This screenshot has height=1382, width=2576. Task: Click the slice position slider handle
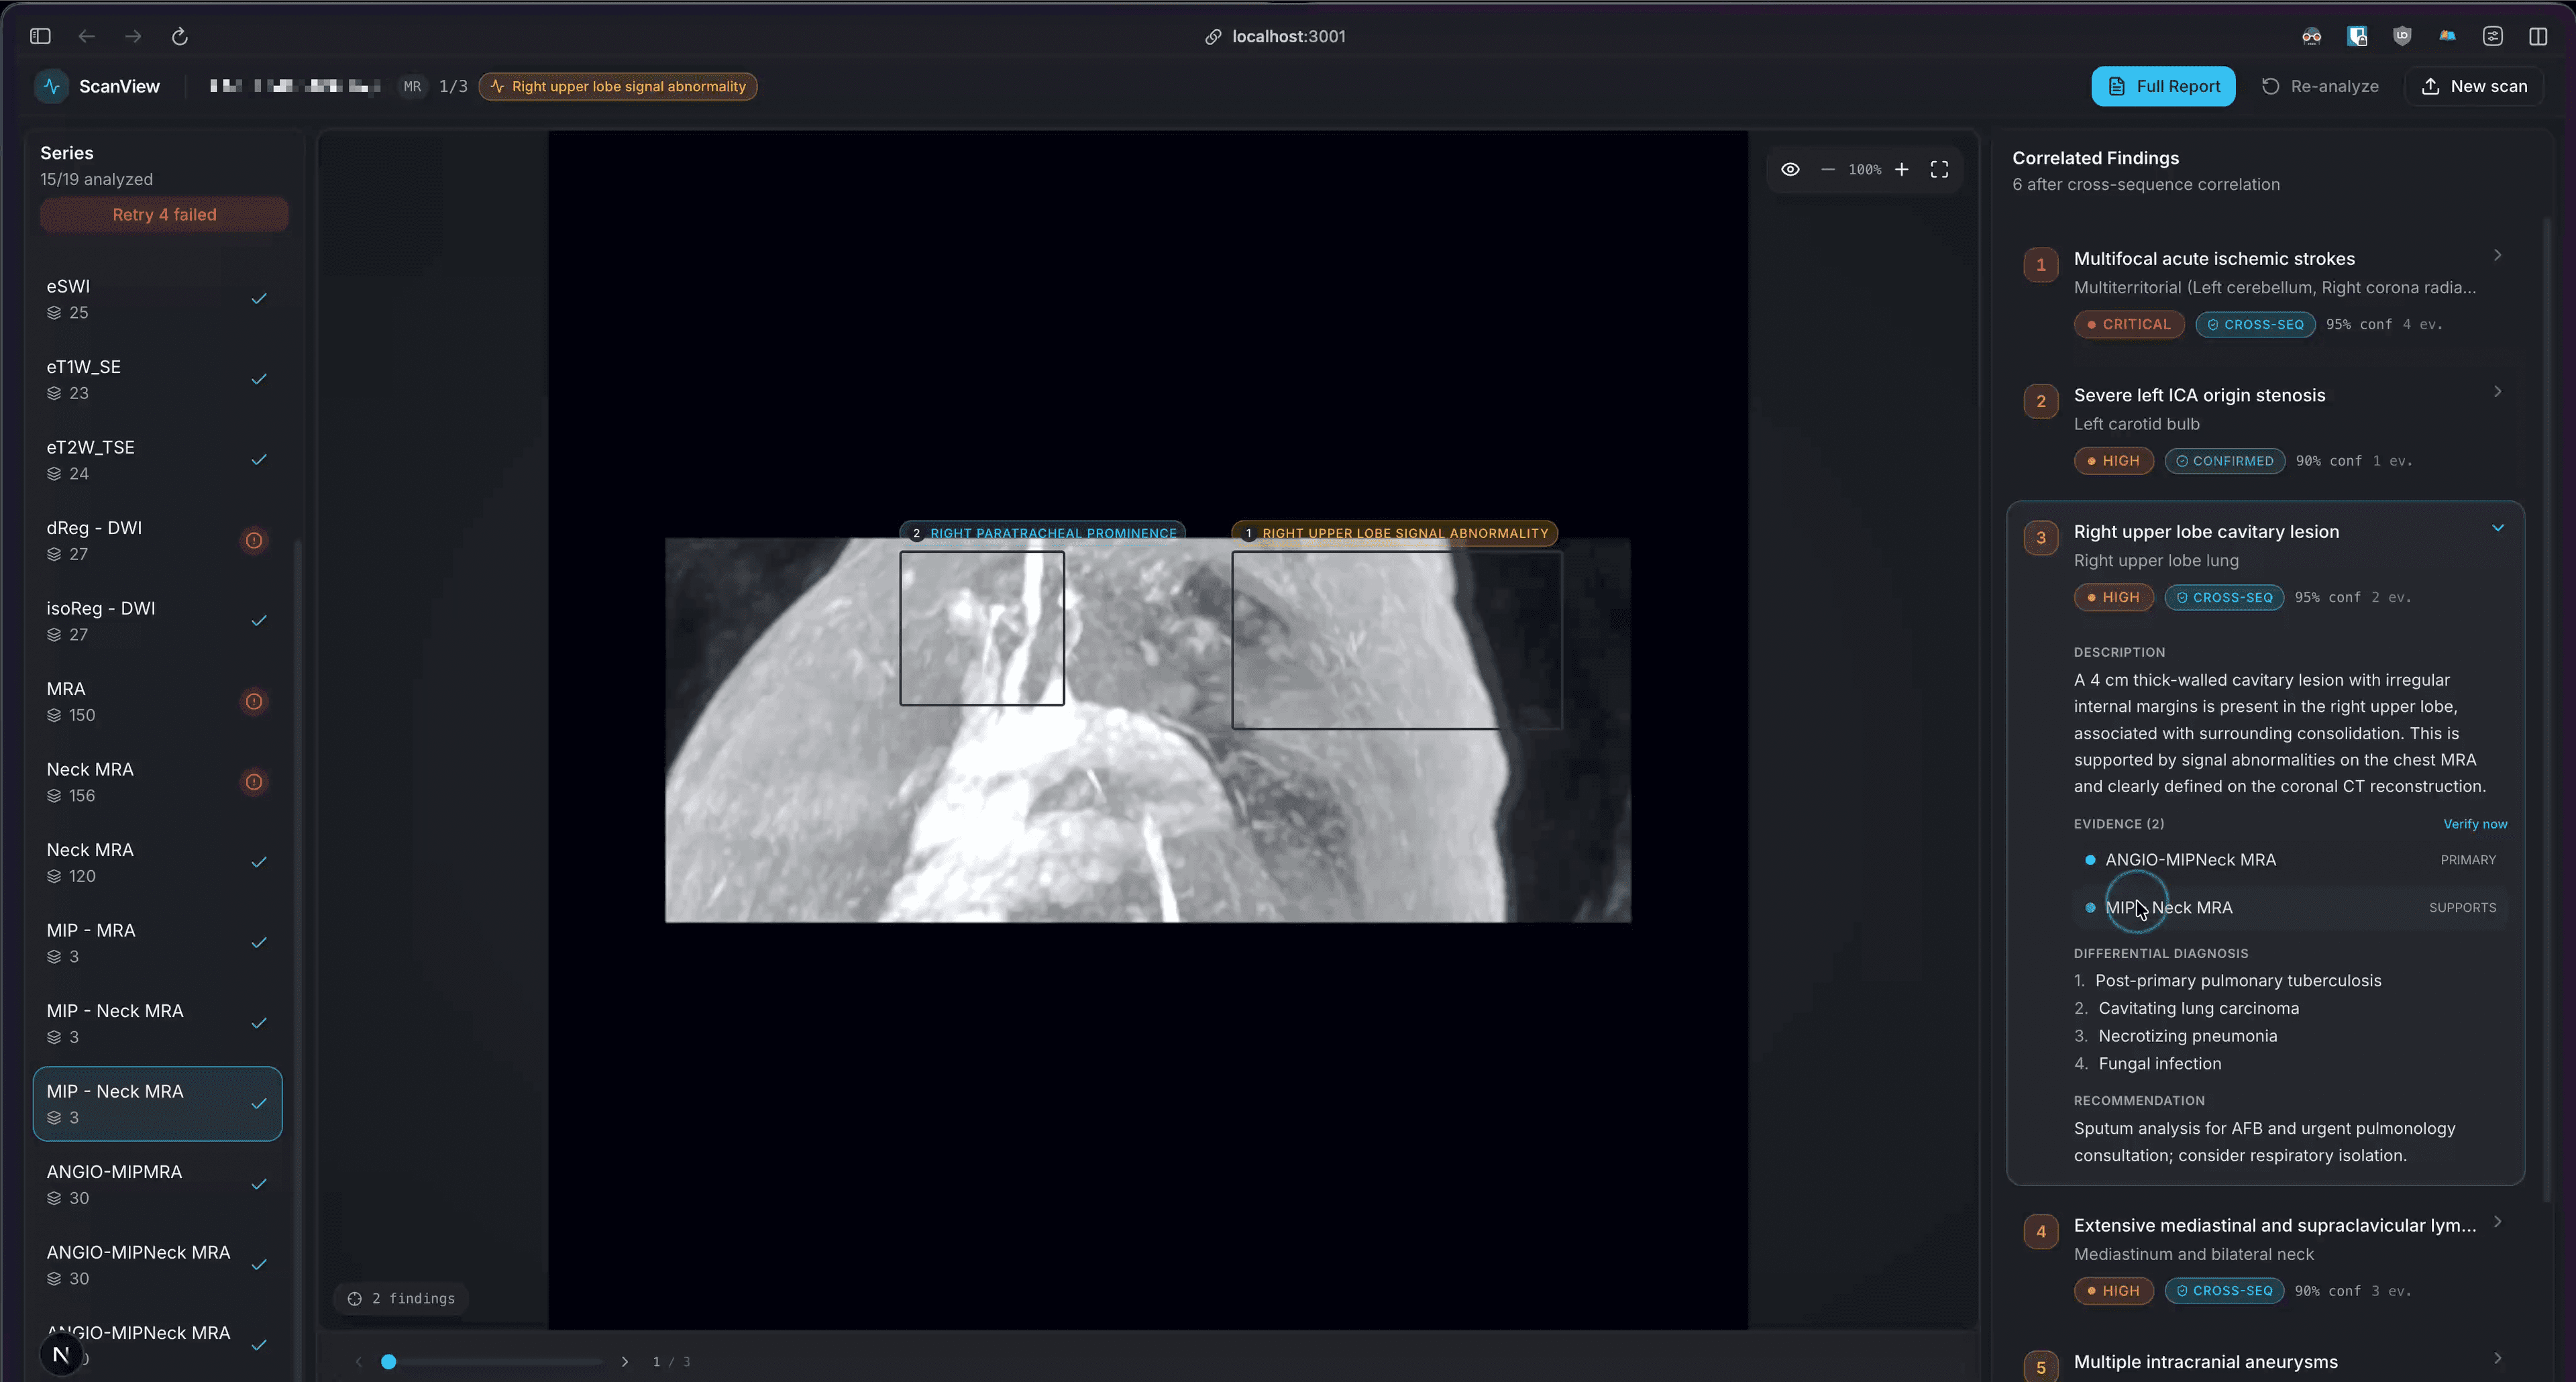click(x=389, y=1361)
